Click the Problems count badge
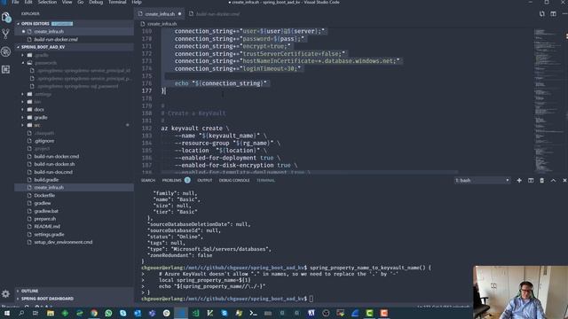 187,180
